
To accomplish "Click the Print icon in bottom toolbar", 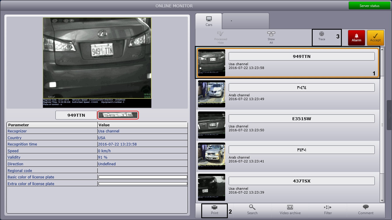I will 214,207.
